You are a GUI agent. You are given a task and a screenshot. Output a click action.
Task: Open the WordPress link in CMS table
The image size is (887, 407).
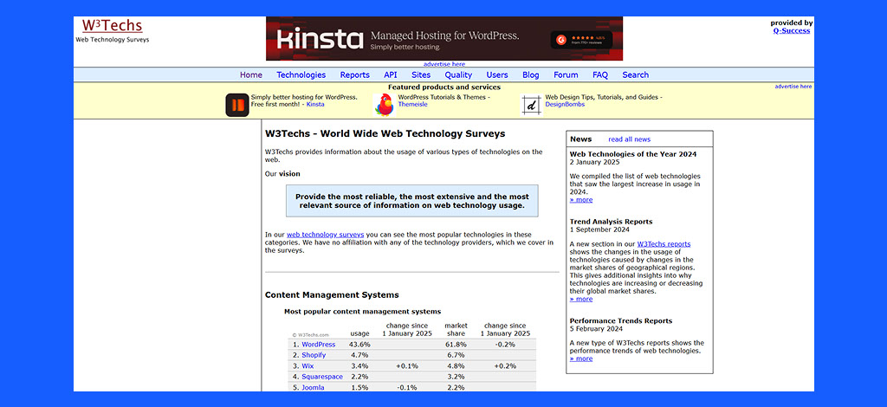click(x=318, y=345)
